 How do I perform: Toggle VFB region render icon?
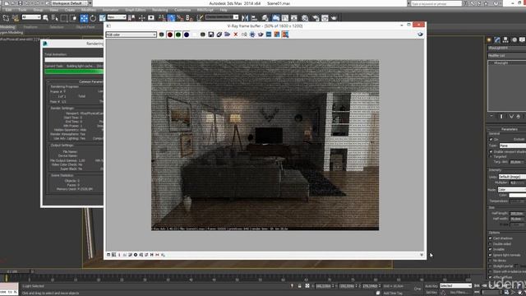pyautogui.click(x=261, y=35)
